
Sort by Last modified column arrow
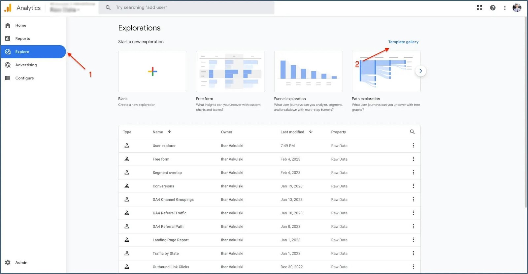click(311, 132)
